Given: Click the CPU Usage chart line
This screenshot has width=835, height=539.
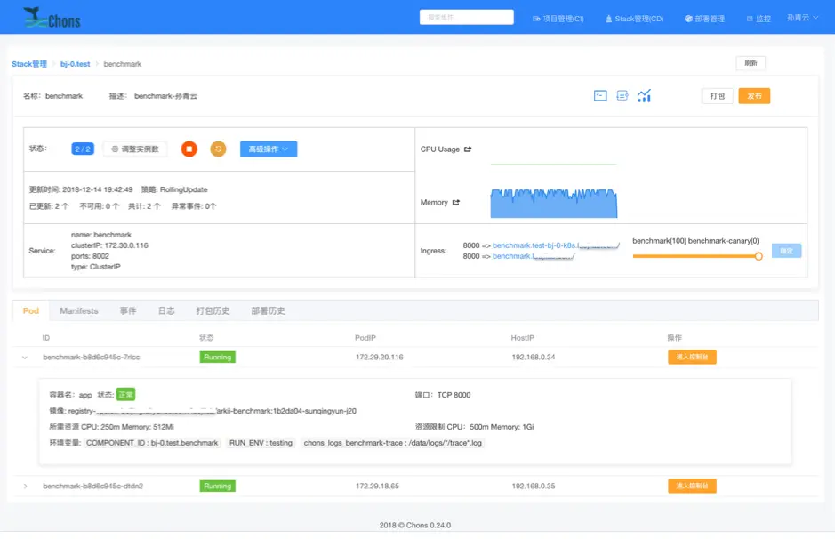Looking at the screenshot, I should pos(554,165).
